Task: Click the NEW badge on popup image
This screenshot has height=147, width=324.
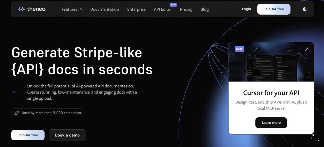Action: coord(239,49)
